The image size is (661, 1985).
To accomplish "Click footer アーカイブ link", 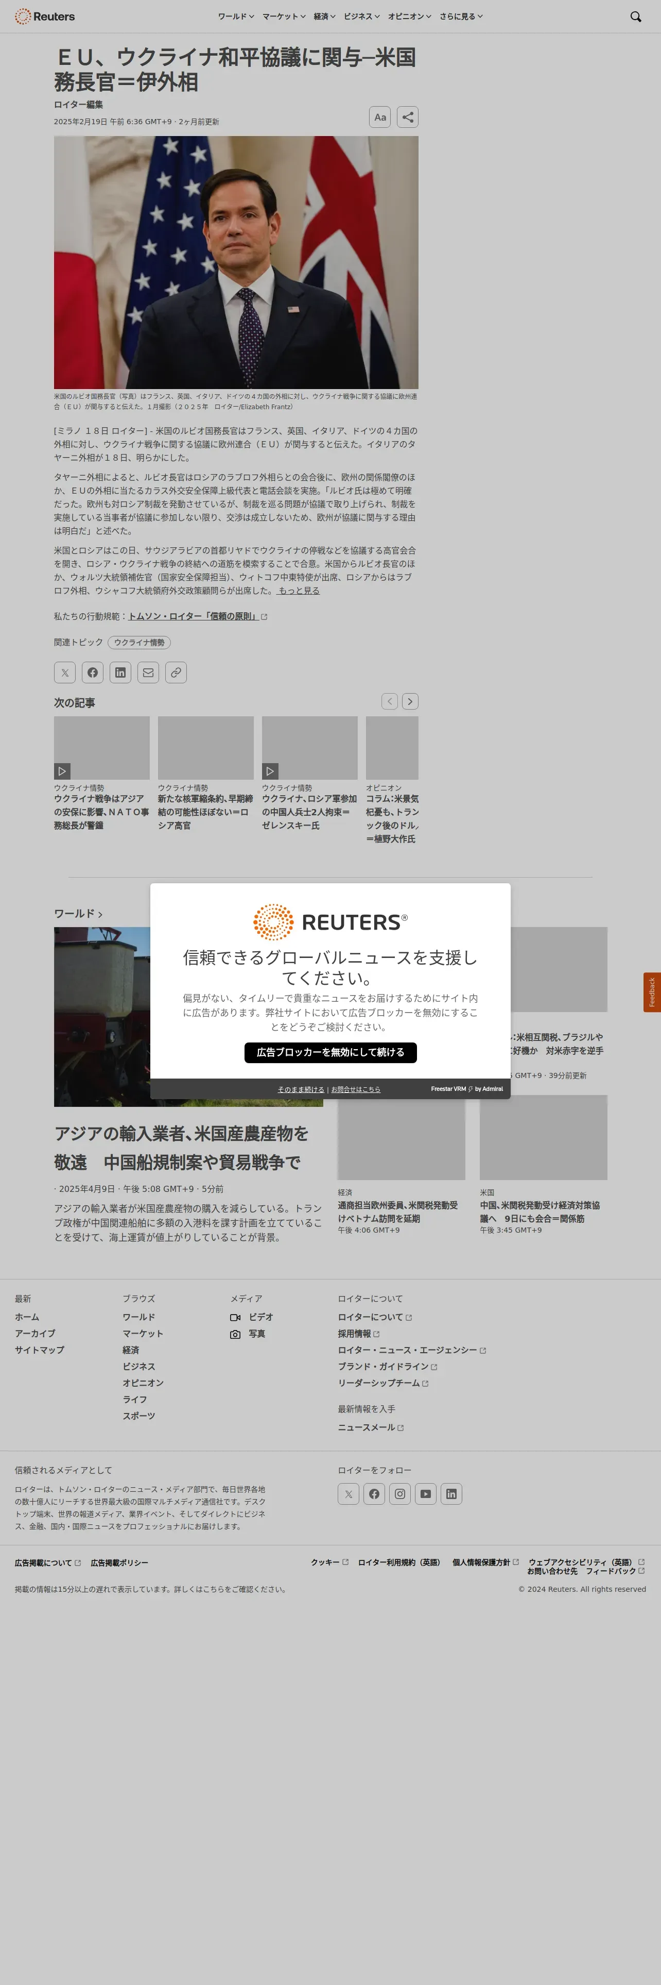I will pyautogui.click(x=34, y=1334).
